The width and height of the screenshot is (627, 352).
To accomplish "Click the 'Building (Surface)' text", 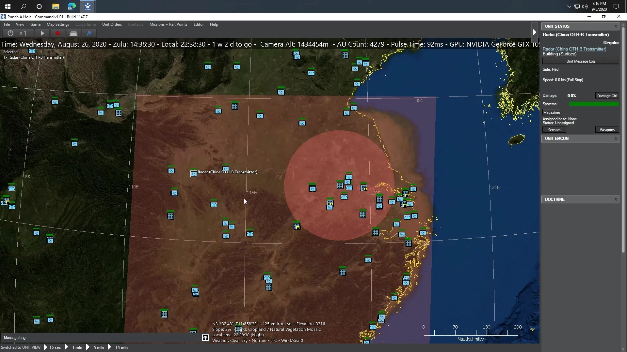I will tap(559, 54).
